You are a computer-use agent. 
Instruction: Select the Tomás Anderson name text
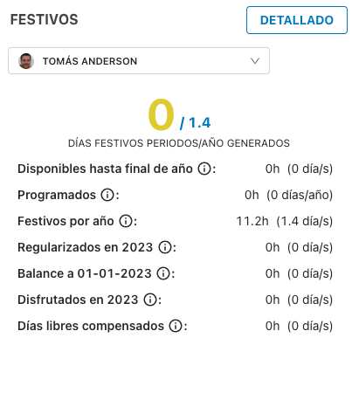pos(90,61)
